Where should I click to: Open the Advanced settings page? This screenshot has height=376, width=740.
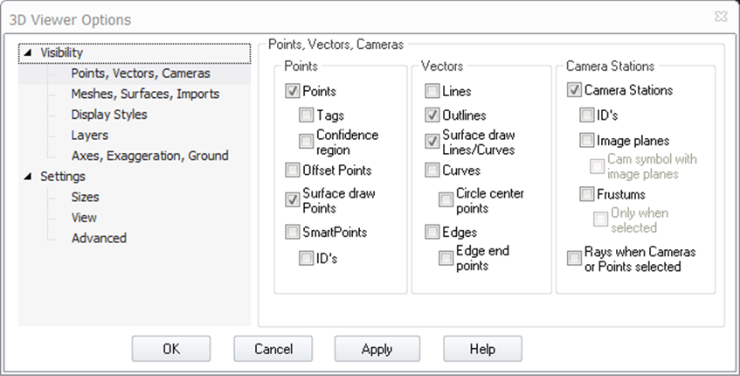(99, 238)
